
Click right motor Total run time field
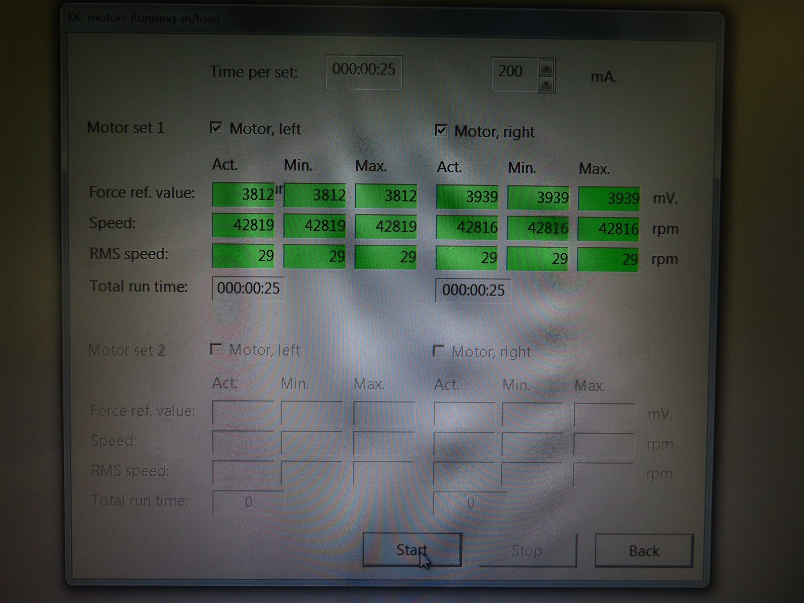472,290
